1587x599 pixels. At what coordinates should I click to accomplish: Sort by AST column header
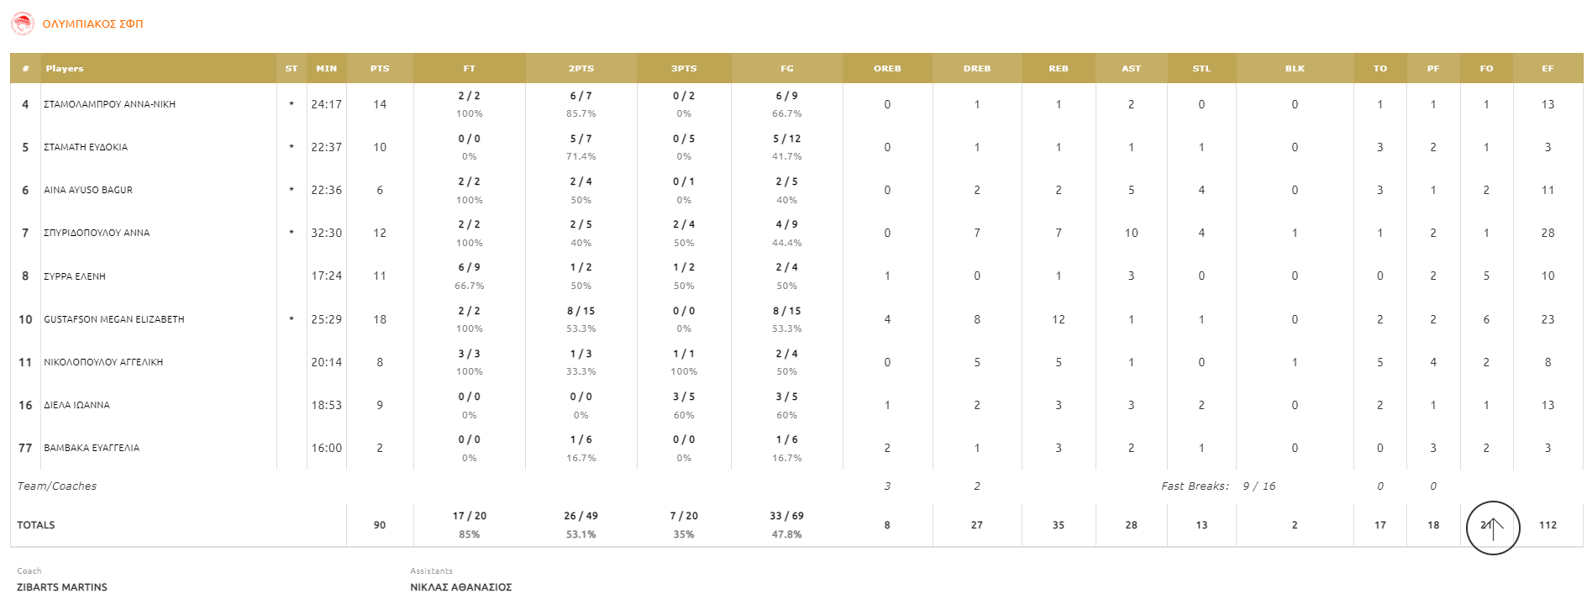click(1131, 69)
